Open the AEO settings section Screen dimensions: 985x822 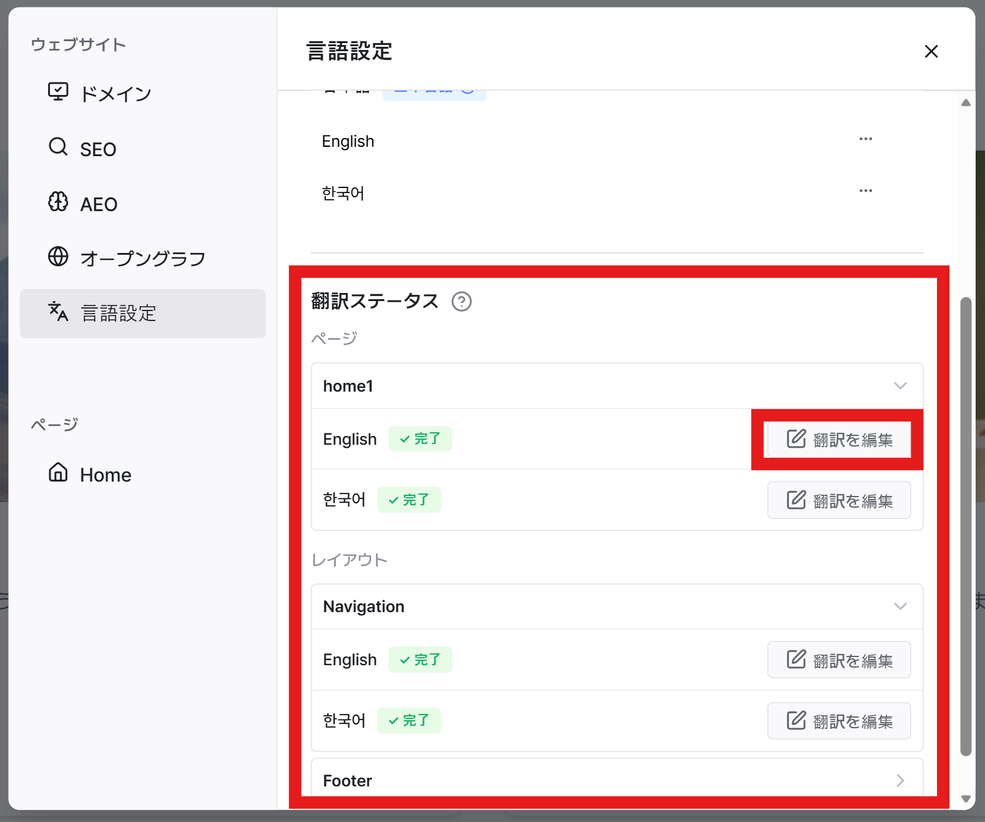[142, 204]
